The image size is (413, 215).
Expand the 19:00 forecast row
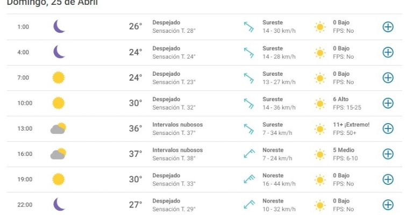click(x=388, y=180)
